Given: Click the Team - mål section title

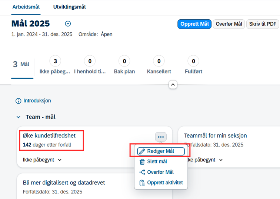Looking at the screenshot, I should [40, 117].
